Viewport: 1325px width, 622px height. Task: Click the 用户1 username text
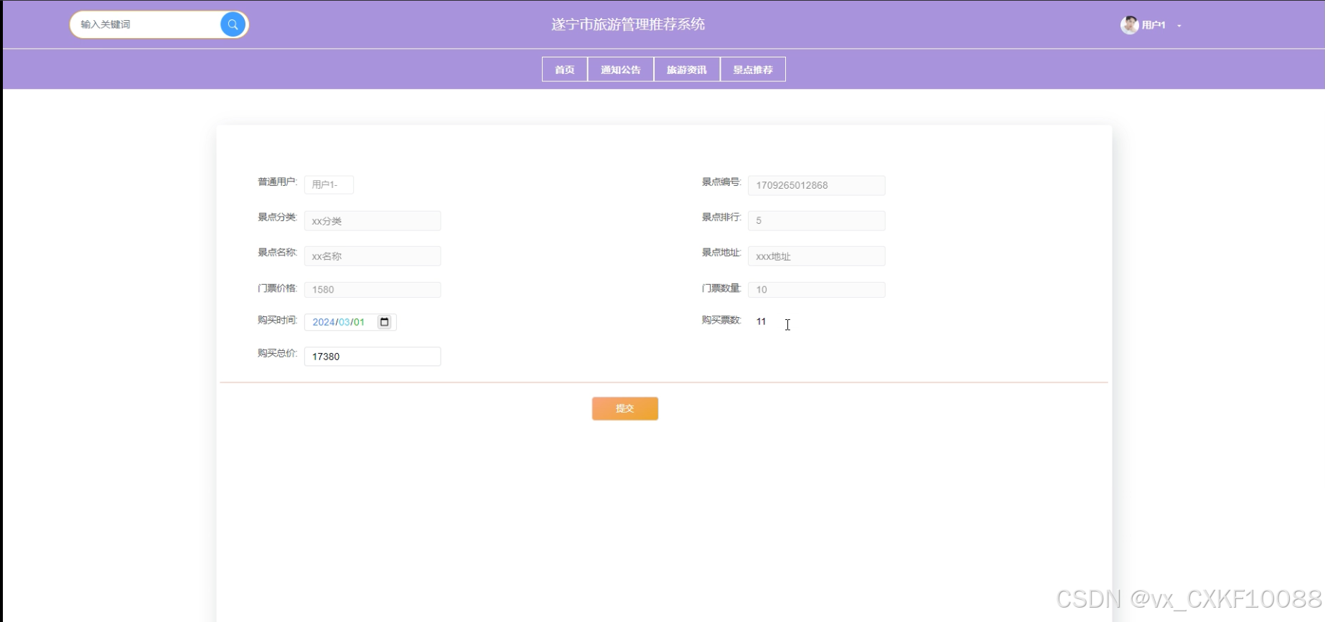(1153, 25)
